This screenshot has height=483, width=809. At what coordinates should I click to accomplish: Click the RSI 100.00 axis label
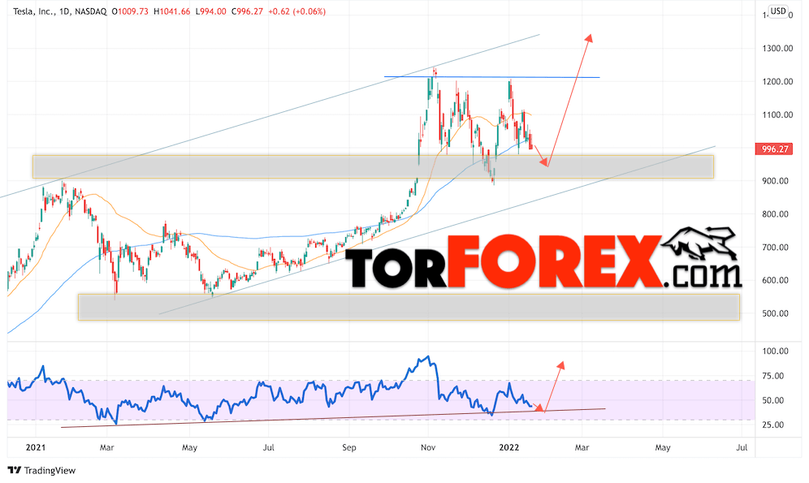tap(776, 351)
